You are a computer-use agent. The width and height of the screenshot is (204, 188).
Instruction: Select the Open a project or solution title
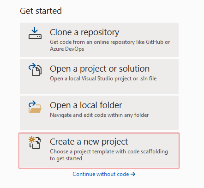pyautogui.click(x=100, y=69)
